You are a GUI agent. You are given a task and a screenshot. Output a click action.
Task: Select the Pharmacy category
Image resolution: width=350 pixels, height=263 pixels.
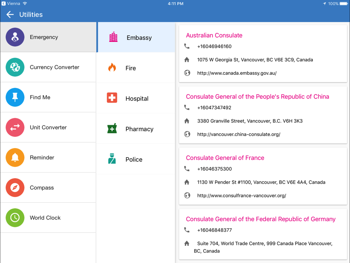coord(136,129)
